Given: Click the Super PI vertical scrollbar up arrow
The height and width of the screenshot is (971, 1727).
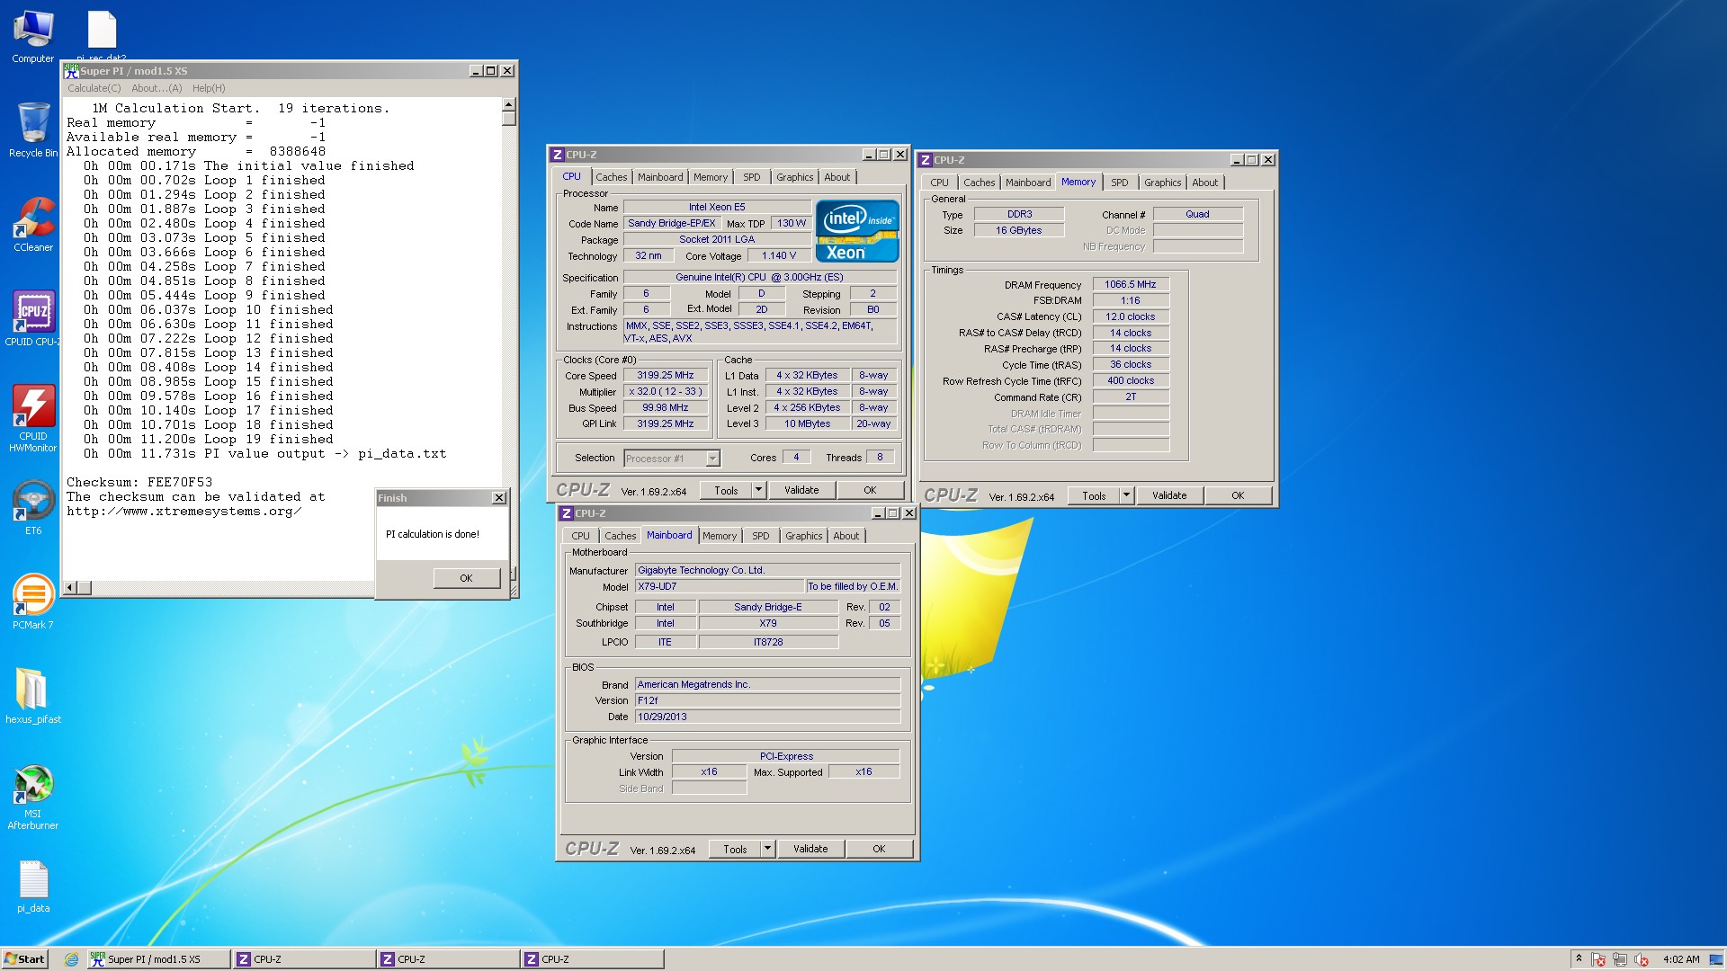Looking at the screenshot, I should 509,104.
